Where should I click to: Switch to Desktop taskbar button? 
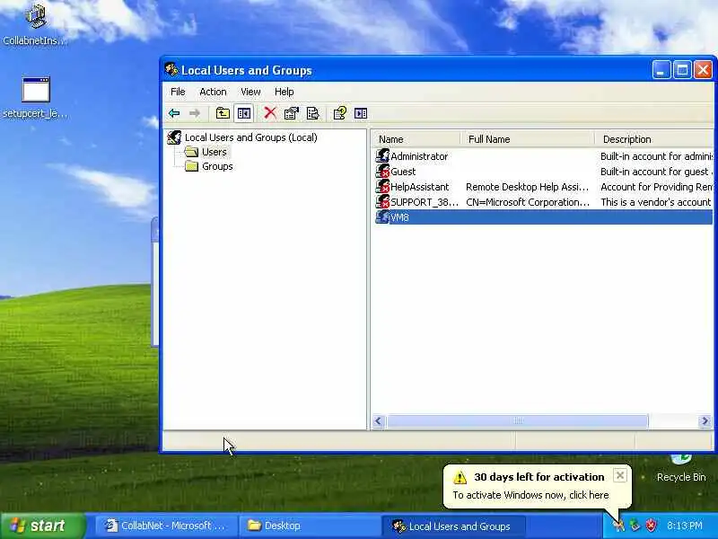click(310, 526)
